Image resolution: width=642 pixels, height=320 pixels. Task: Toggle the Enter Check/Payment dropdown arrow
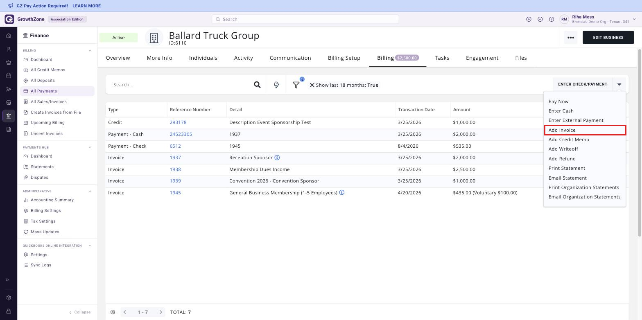point(619,84)
